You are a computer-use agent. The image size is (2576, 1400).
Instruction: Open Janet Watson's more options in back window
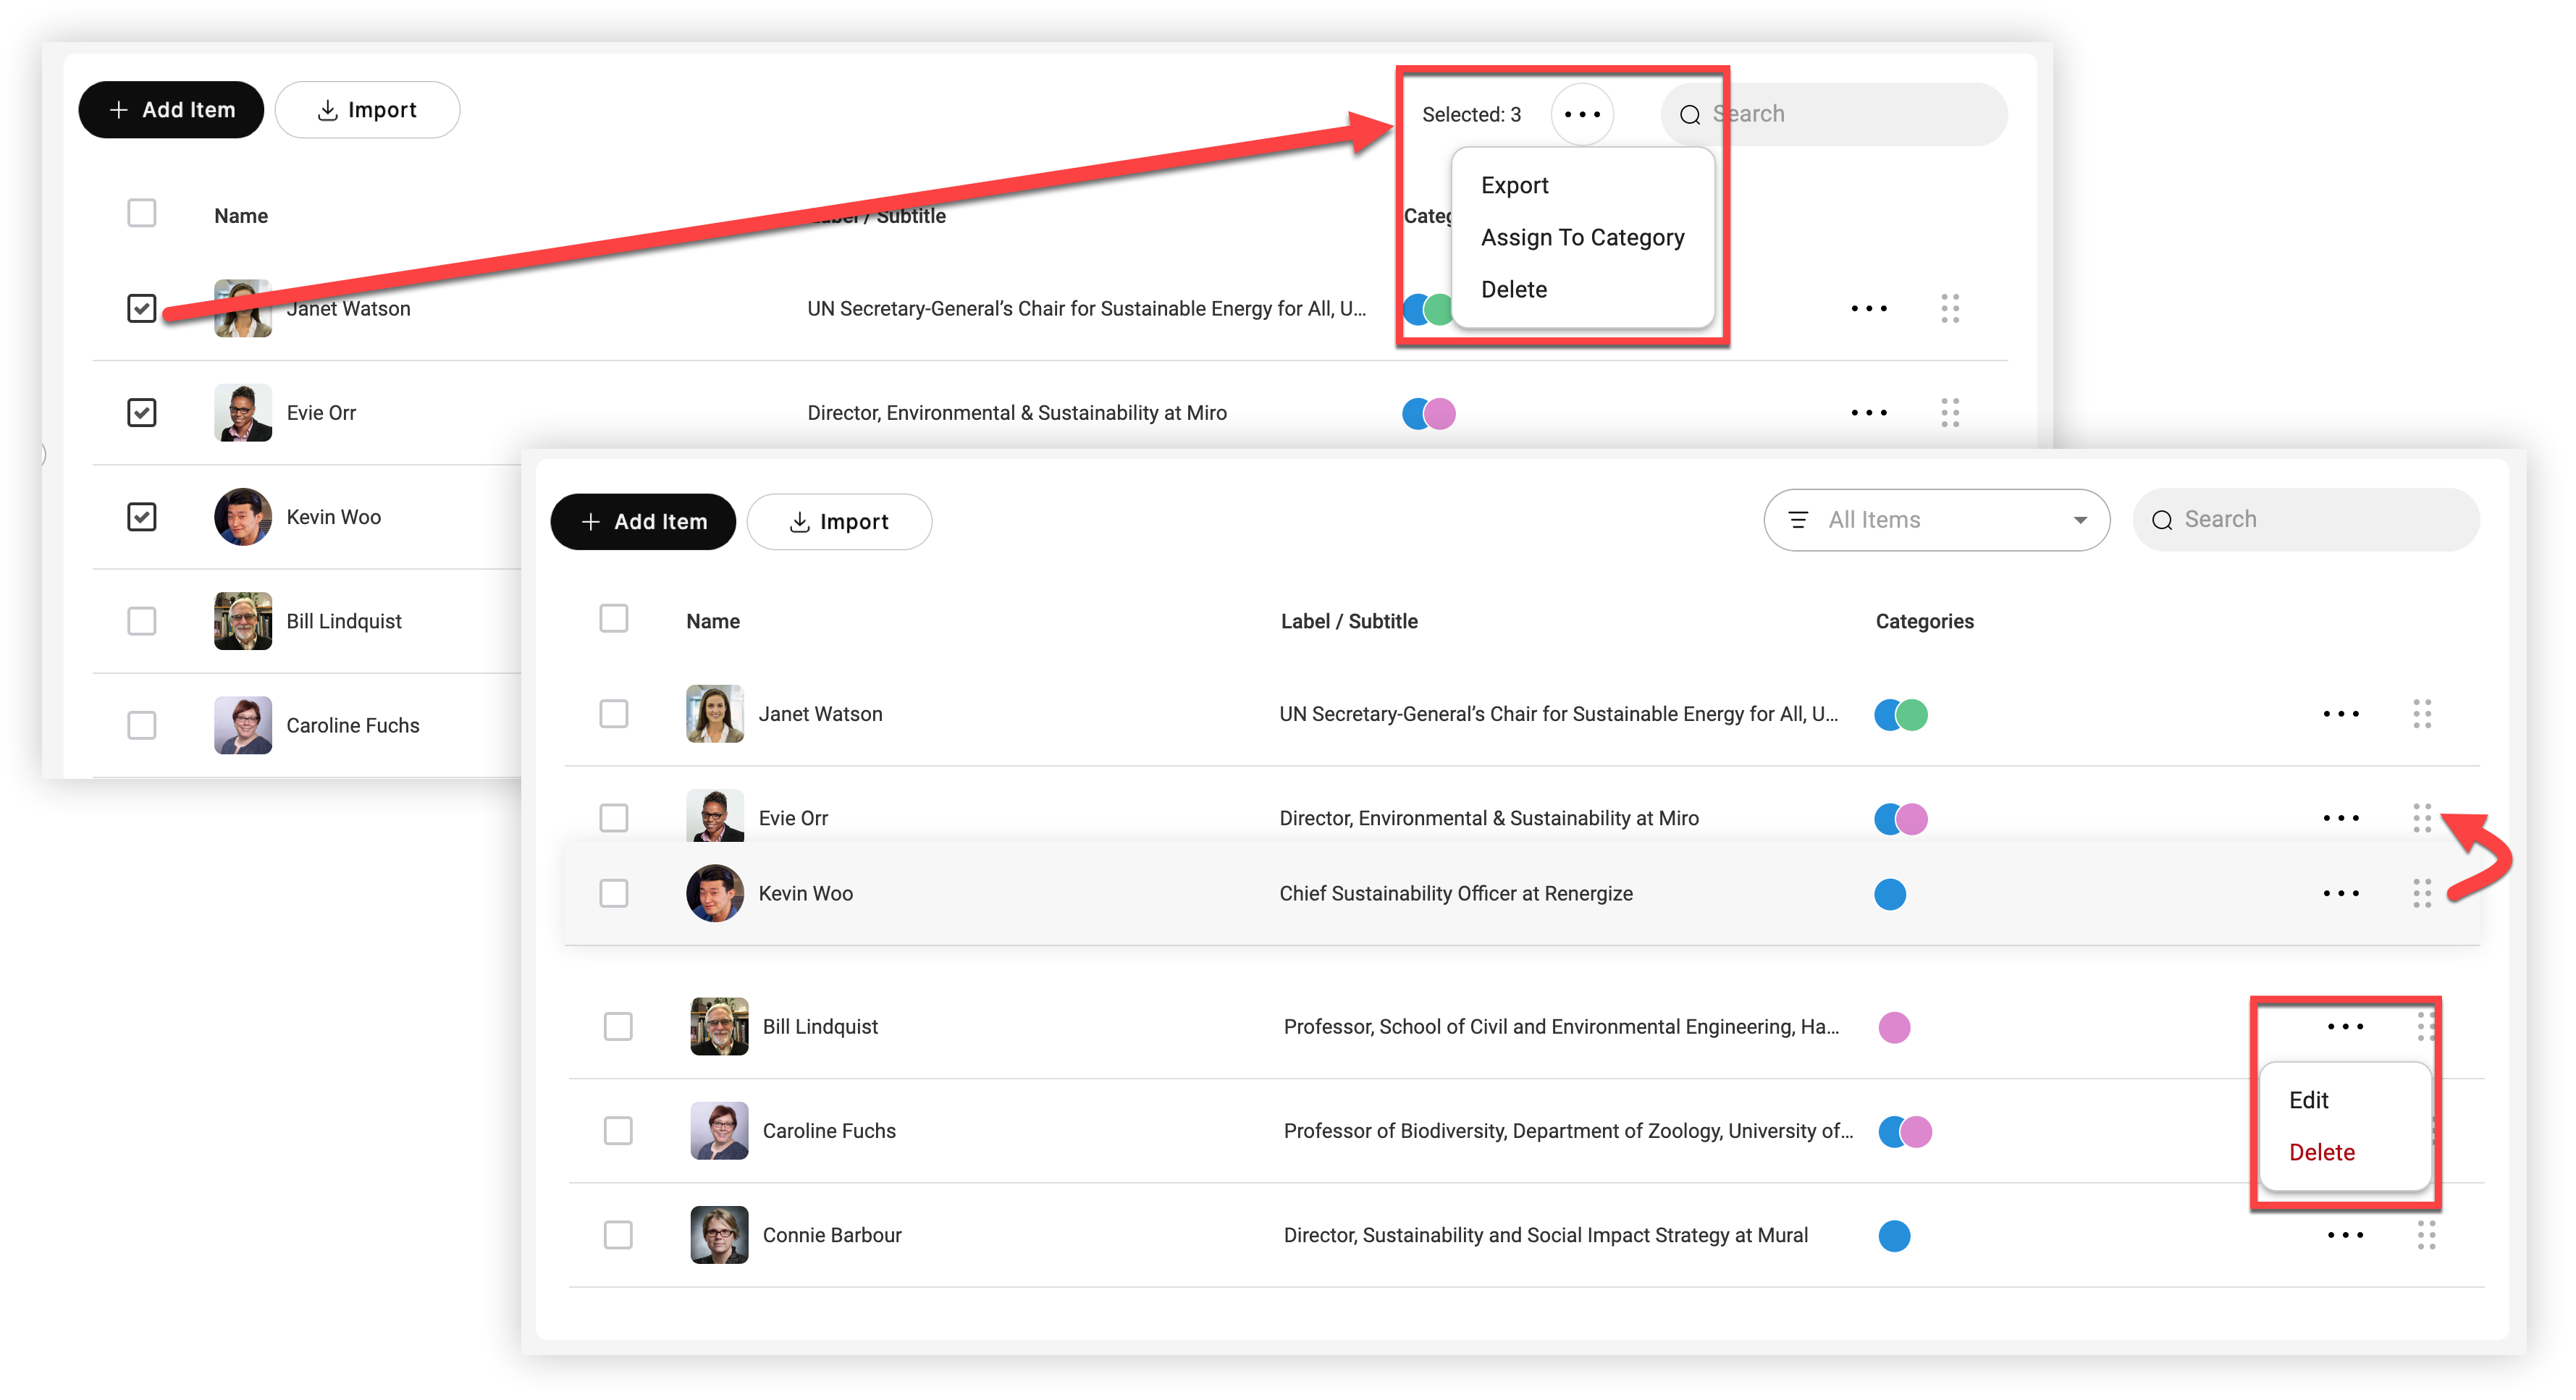click(1868, 308)
